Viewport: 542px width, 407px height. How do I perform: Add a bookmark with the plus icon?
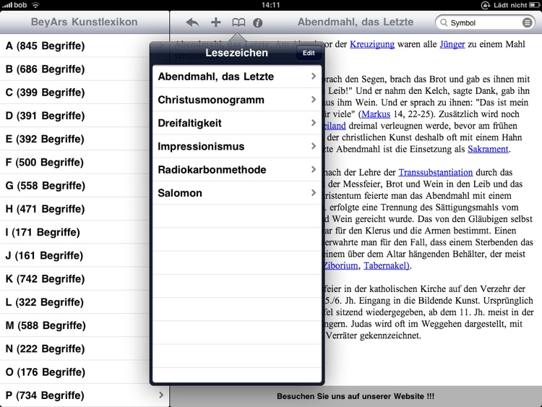[x=215, y=22]
